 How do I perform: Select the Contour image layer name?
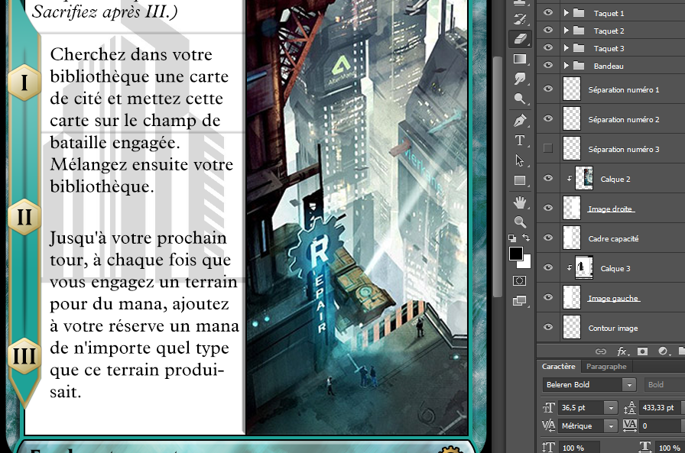click(x=613, y=328)
